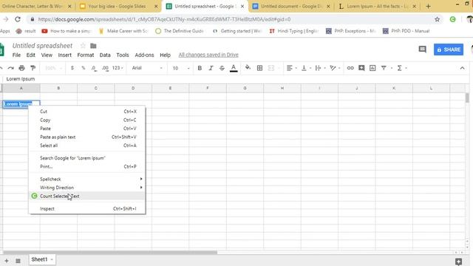473x266 pixels.
Task: Open horizontal align dropdown
Action: 291,68
